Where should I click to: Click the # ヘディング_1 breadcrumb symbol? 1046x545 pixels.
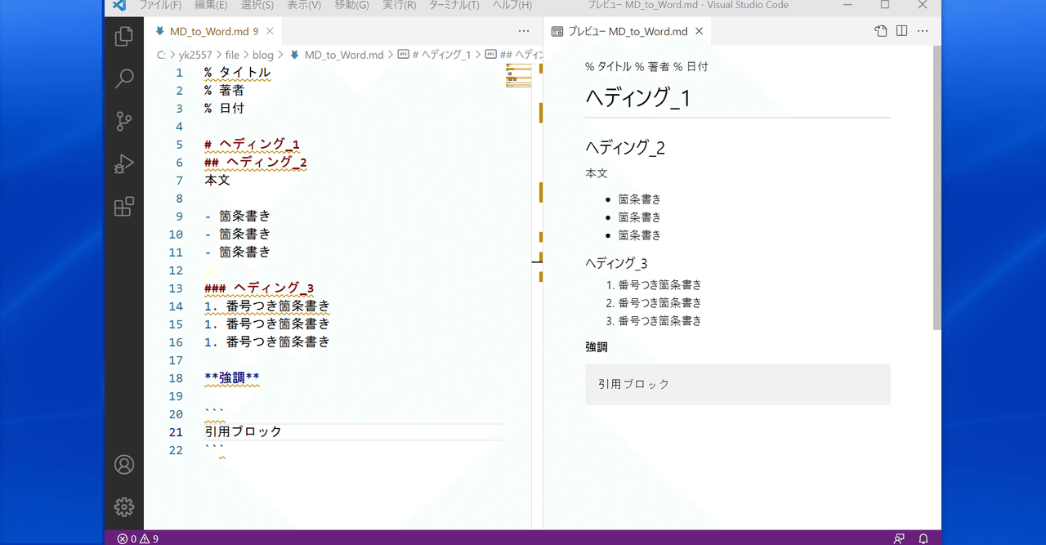(x=434, y=55)
